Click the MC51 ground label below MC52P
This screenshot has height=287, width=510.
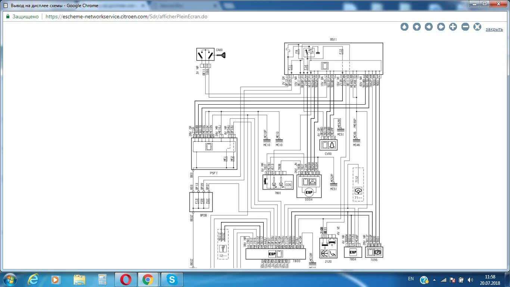click(x=333, y=189)
